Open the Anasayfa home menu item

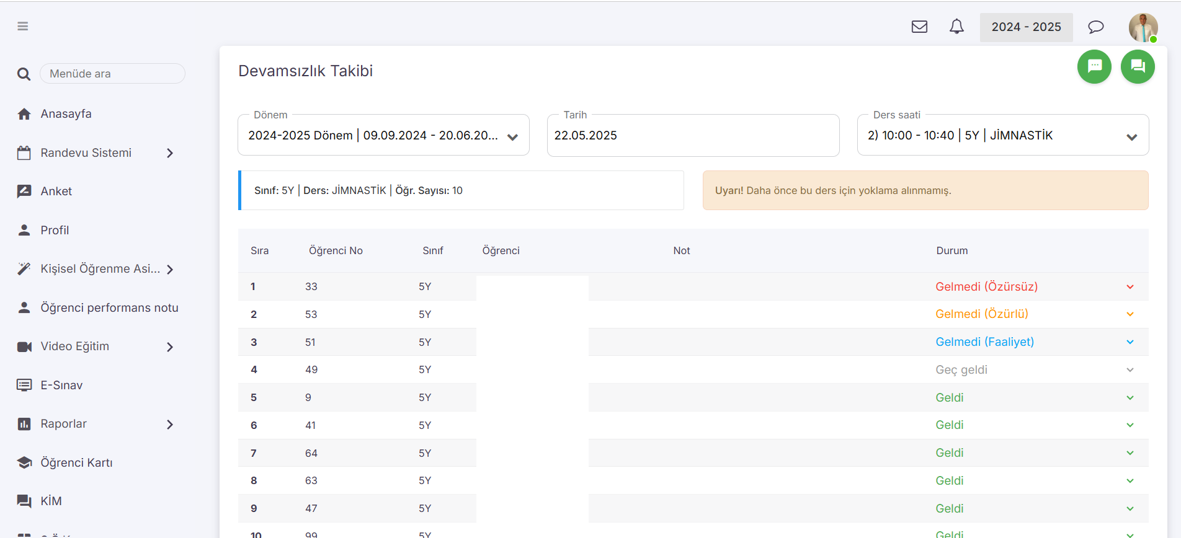66,114
